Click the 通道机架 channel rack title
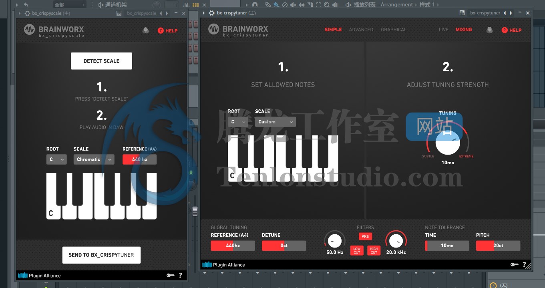545x288 pixels. 116,5
